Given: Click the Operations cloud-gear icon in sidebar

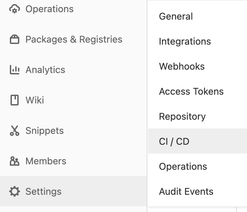Looking at the screenshot, I should pos(14,9).
